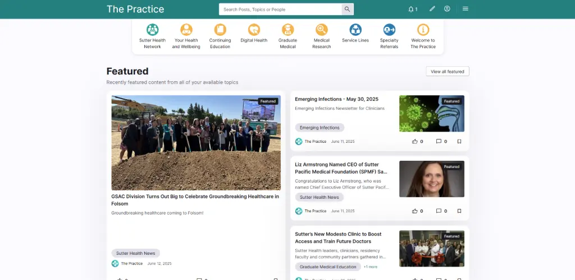The height and width of the screenshot is (280, 575).
Task: Select the Graduate Medical Education tag
Action: (328, 267)
